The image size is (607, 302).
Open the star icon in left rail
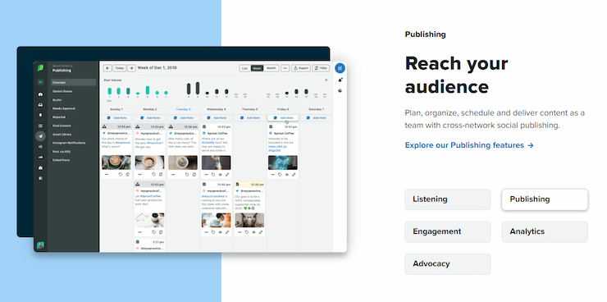[x=40, y=178]
